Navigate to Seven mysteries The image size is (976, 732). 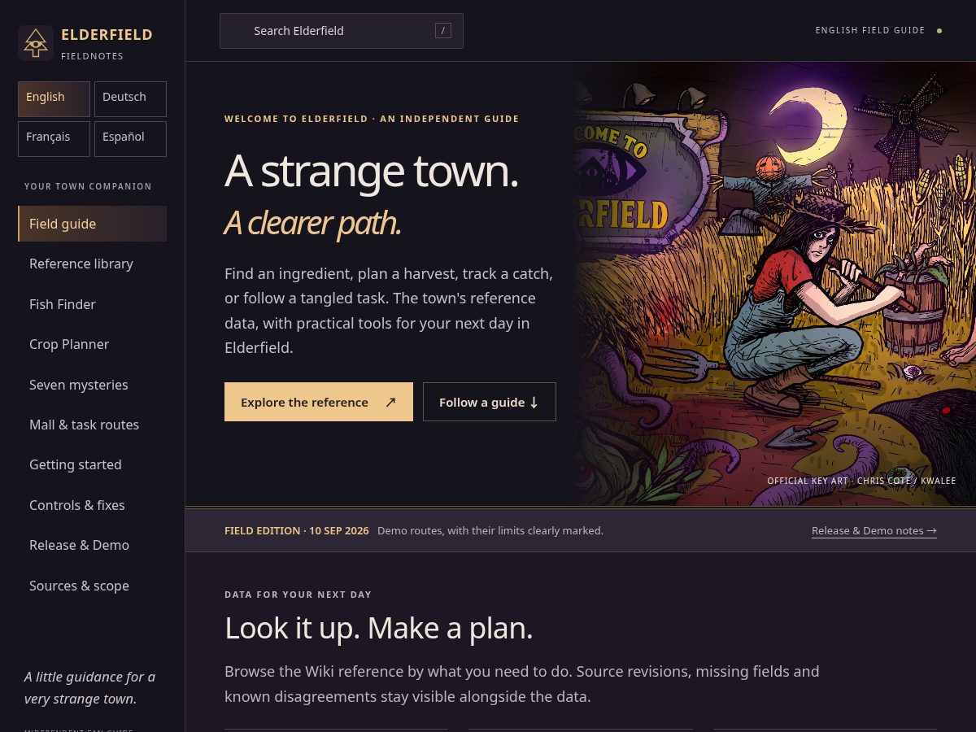click(x=92, y=385)
